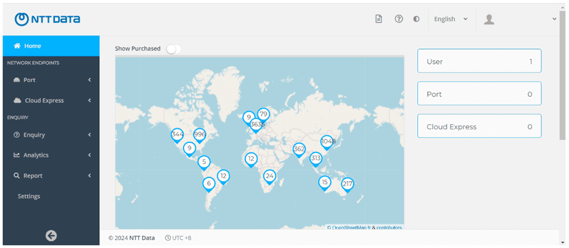
Task: Open the Port count card
Action: (480, 94)
